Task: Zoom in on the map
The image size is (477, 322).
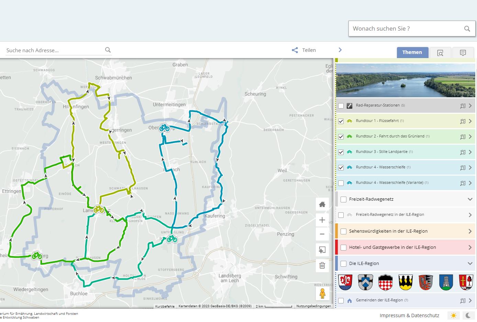Action: tap(322, 220)
